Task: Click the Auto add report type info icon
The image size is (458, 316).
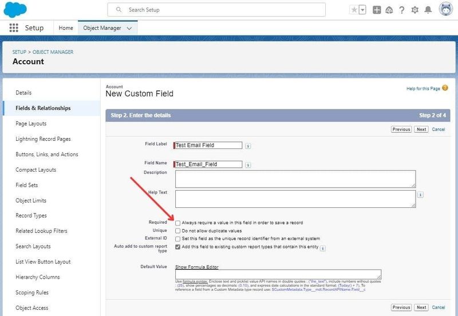Action: [323, 248]
